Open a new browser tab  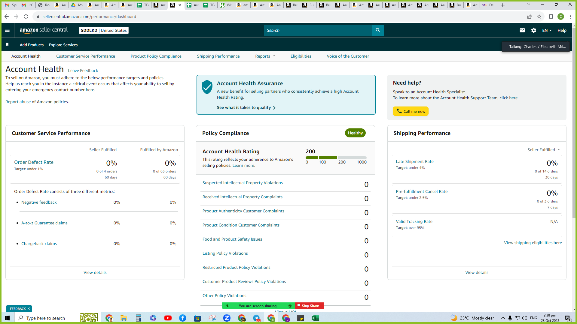[503, 5]
